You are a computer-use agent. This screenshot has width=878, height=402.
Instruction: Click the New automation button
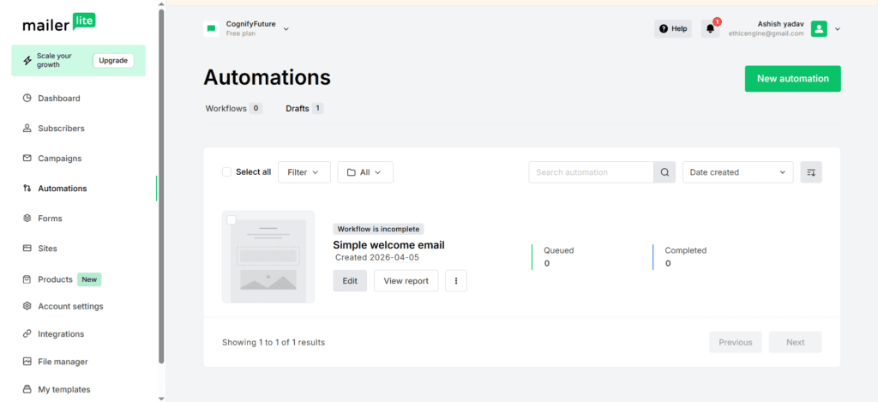tap(792, 79)
